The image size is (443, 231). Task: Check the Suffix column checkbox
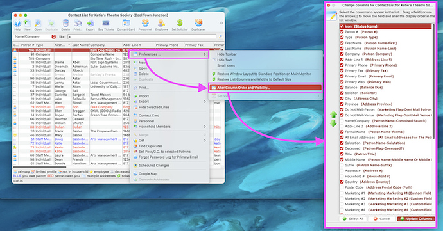point(342,165)
